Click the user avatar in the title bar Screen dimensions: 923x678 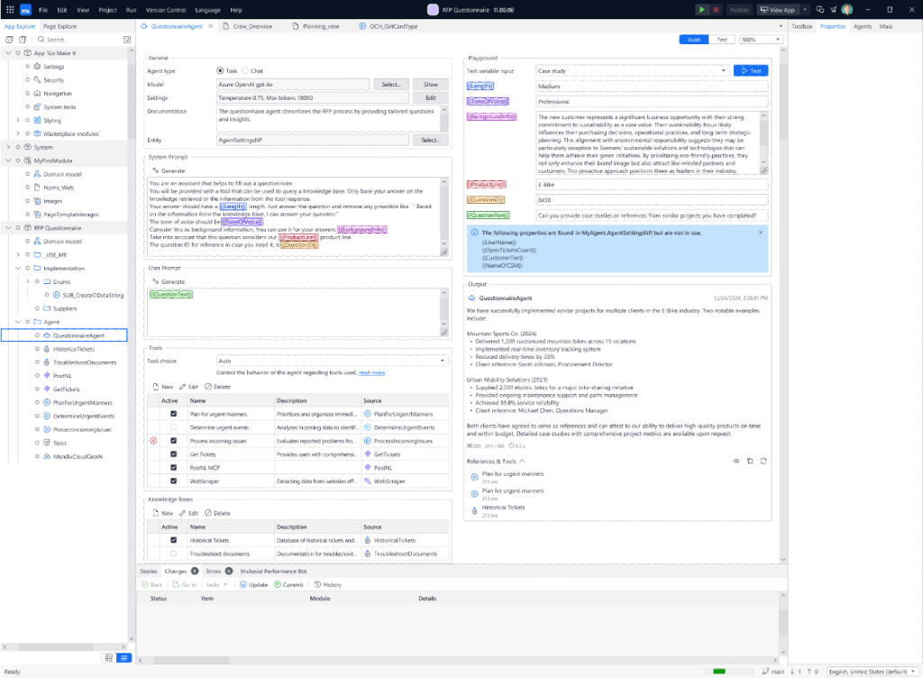pyautogui.click(x=846, y=9)
